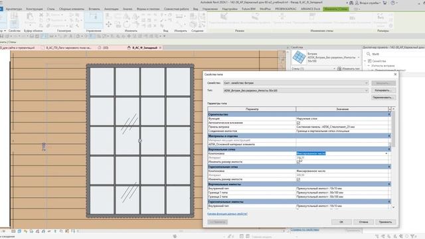Open the type selector dropdown in Properties palette
425x239 pixels.
[x=359, y=58]
